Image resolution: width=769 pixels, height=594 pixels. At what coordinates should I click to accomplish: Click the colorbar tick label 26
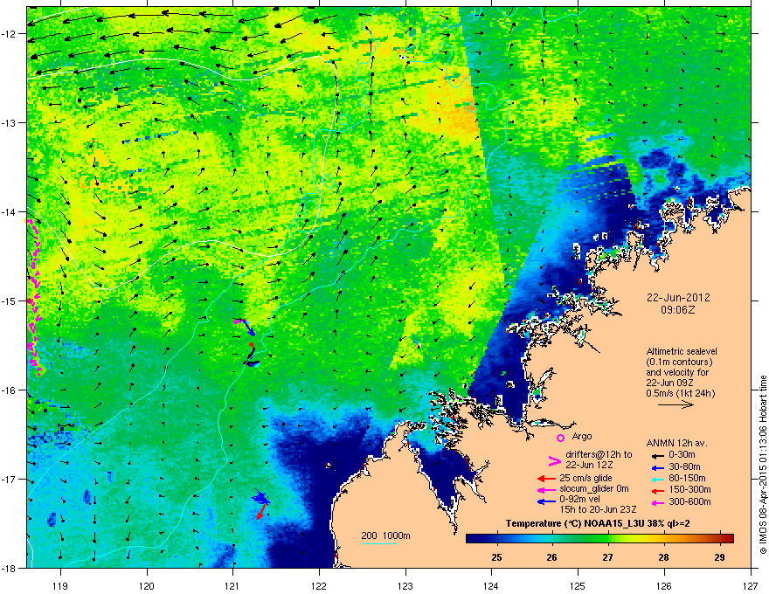click(552, 557)
